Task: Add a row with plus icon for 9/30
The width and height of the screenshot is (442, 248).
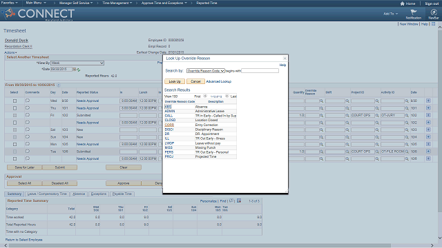Action: coord(428,101)
